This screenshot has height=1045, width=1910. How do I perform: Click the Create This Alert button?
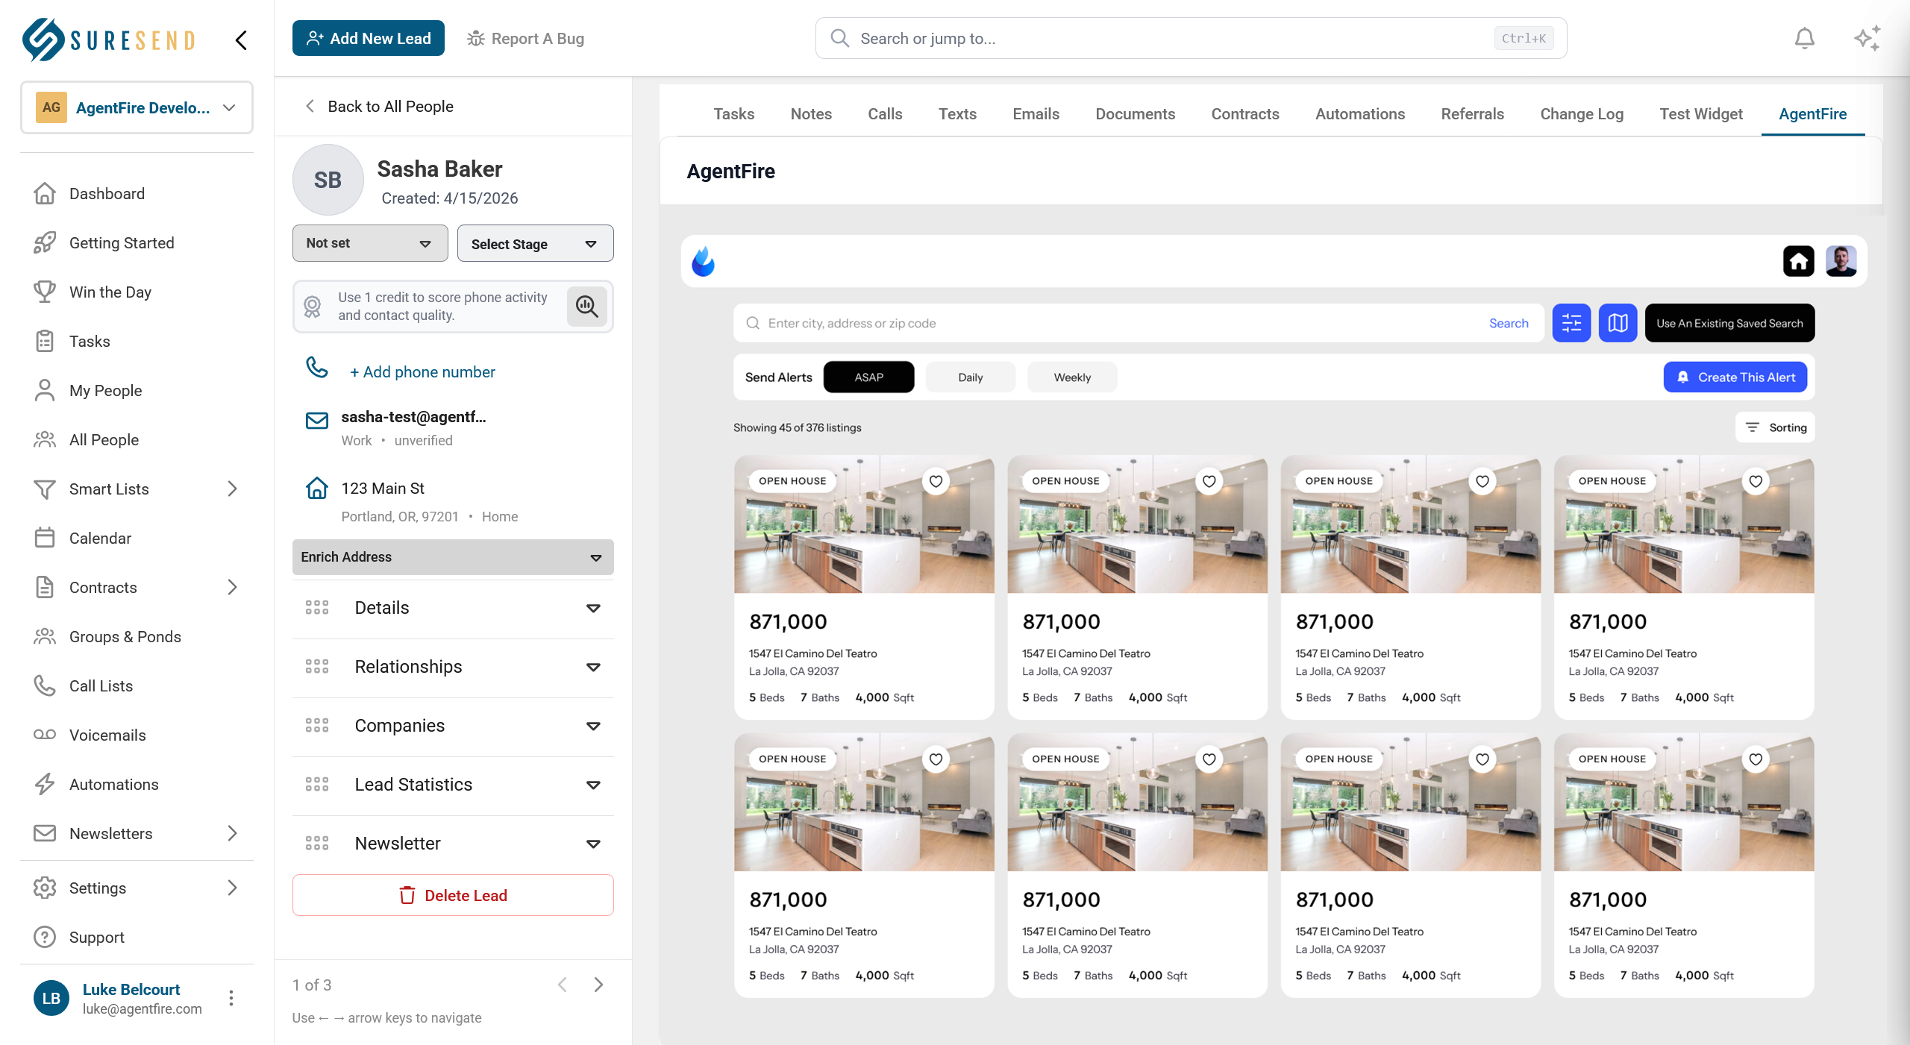1735,377
